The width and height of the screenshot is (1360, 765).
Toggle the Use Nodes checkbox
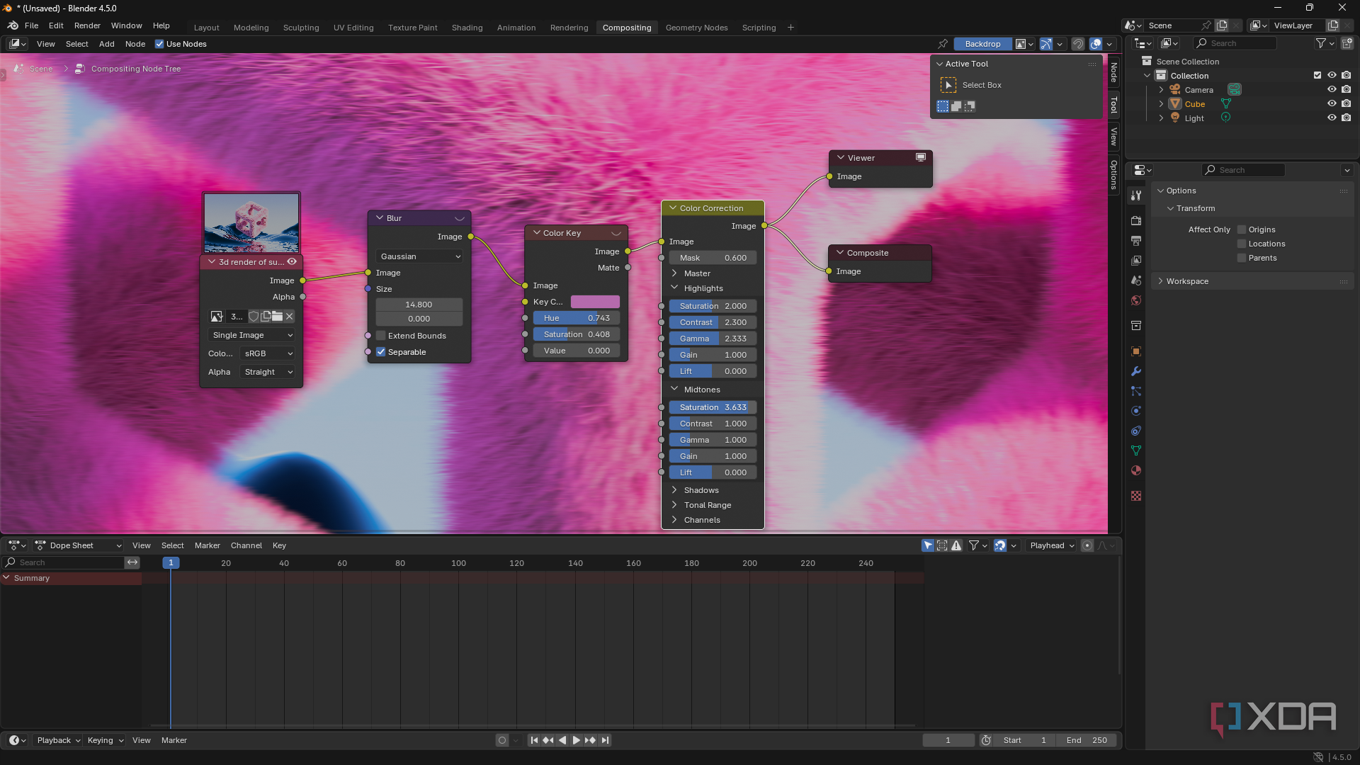159,44
